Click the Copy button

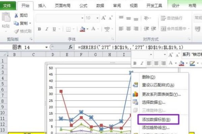[21, 23]
